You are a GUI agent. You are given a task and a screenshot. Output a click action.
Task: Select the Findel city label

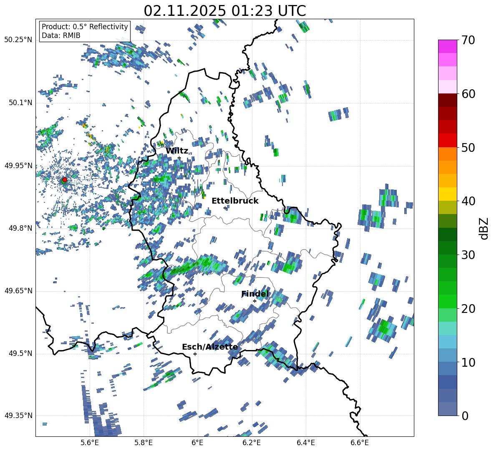(x=255, y=294)
